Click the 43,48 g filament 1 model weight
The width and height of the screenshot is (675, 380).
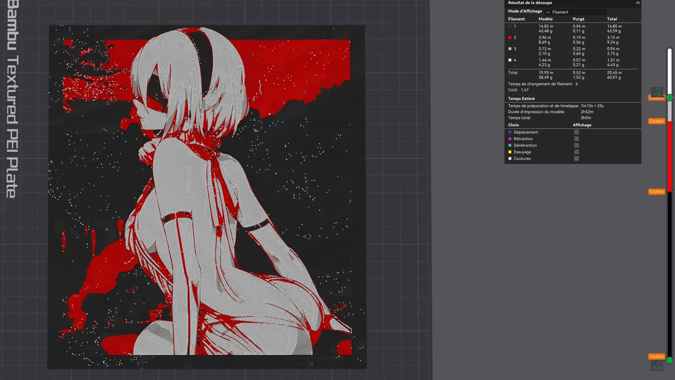point(545,31)
